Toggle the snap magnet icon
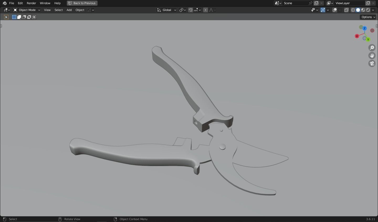This screenshot has width=378, height=222. pyautogui.click(x=191, y=10)
